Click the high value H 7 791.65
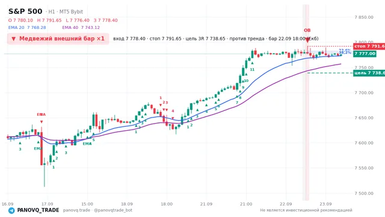385x217 pixels. coord(49,20)
